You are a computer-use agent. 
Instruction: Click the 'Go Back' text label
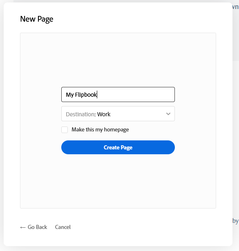pyautogui.click(x=37, y=227)
